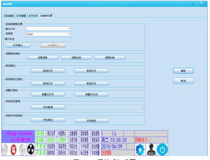Screen dimensions: 210x160
Task: Click the 串口状态 status text field
Action: click(48, 39)
